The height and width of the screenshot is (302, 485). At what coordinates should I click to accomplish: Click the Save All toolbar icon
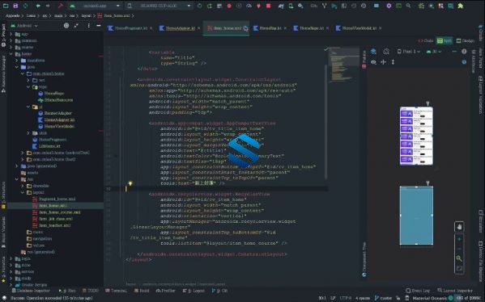click(15, 6)
